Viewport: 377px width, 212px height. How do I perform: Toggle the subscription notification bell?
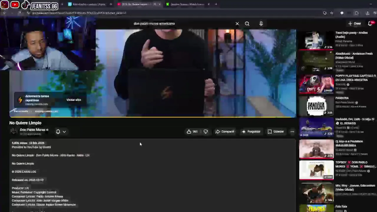click(x=58, y=132)
